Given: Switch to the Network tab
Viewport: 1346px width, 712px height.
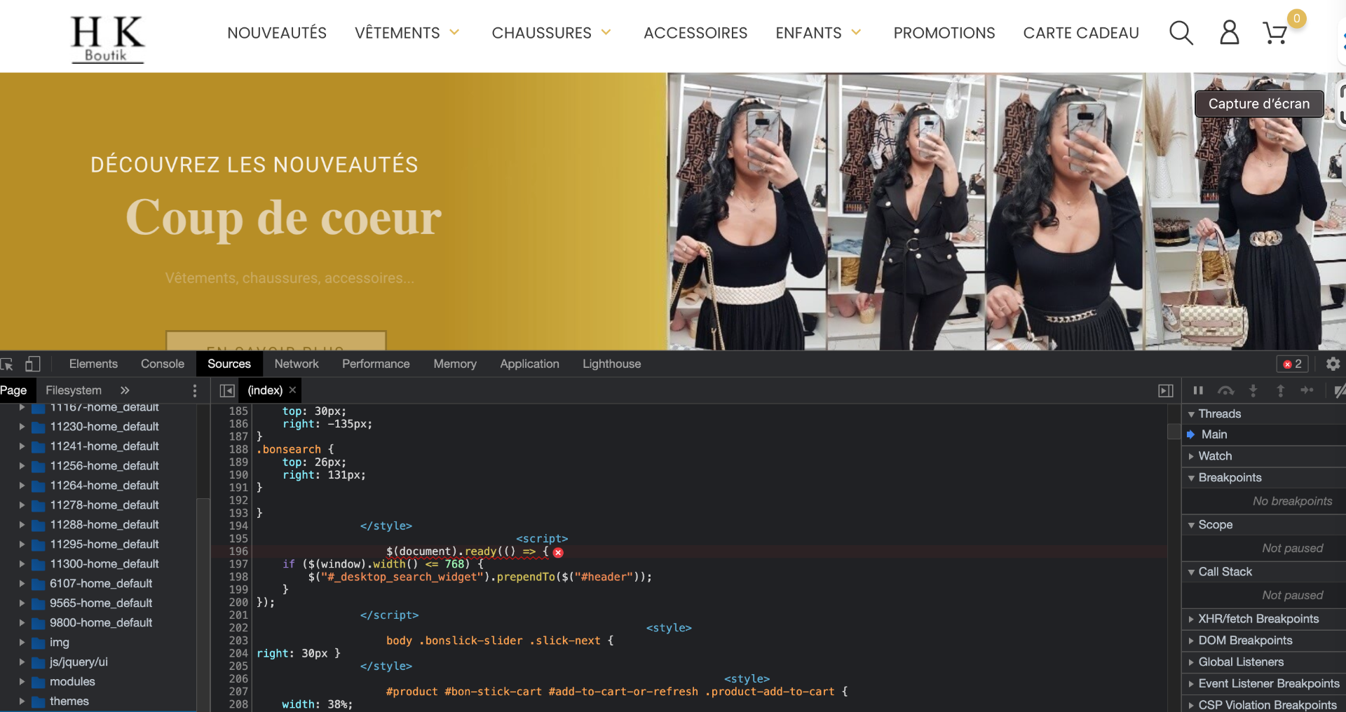Looking at the screenshot, I should 297,364.
